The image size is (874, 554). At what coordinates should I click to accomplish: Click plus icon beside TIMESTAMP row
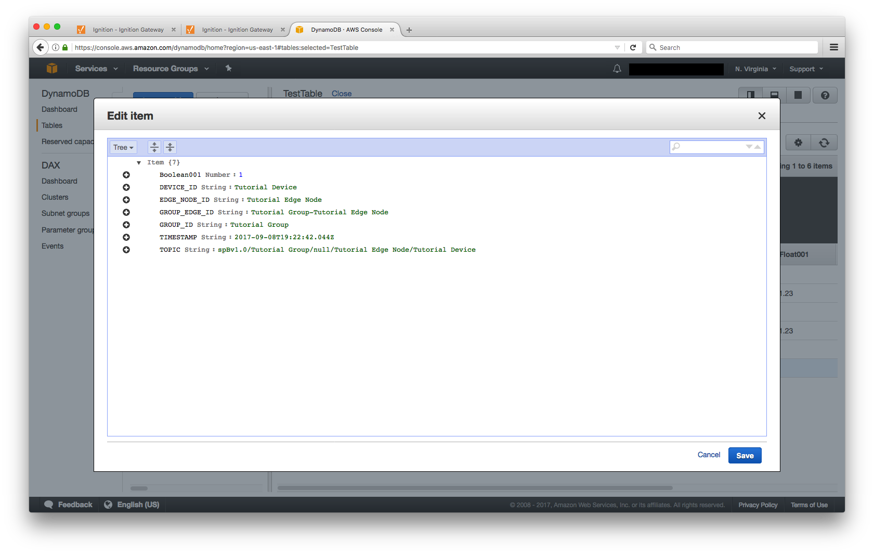click(x=126, y=237)
